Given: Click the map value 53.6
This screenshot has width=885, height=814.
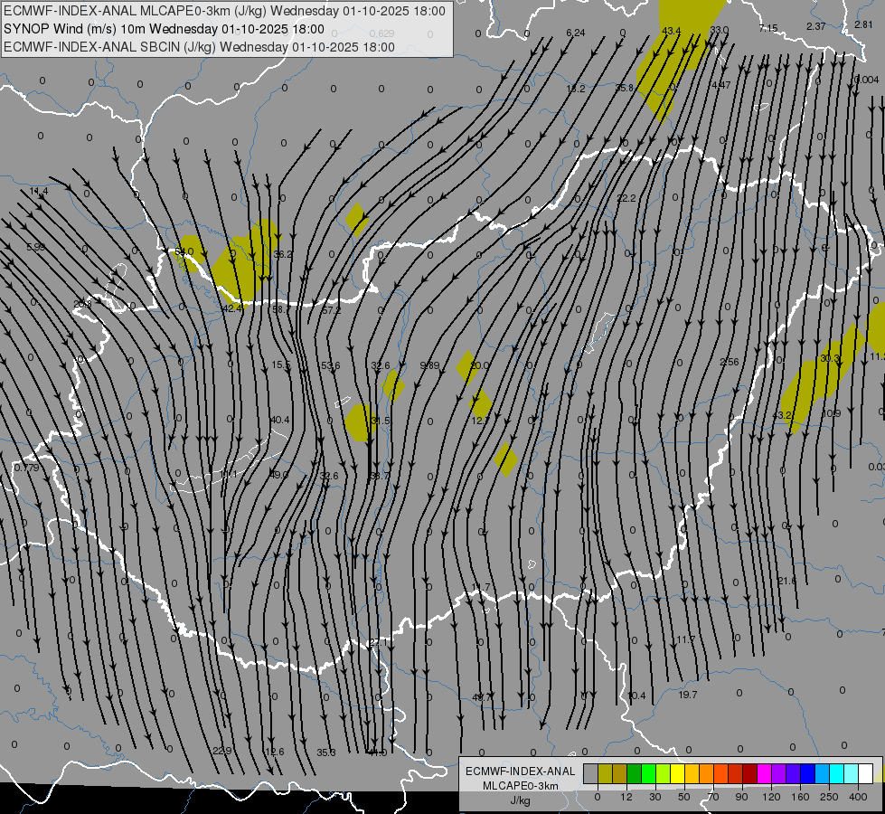Looking at the screenshot, I should (330, 365).
